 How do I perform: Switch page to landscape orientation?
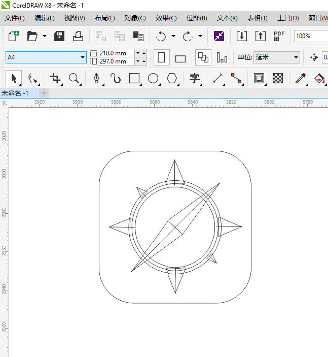point(180,58)
